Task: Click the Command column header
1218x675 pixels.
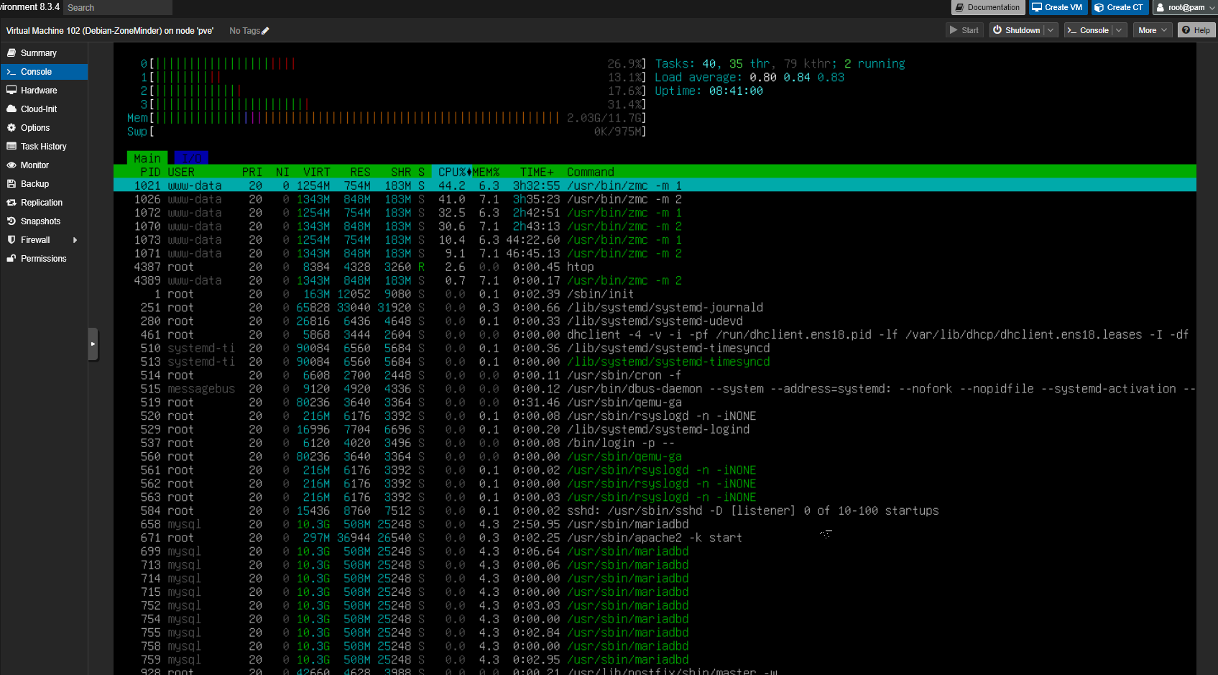Action: [x=591, y=173]
